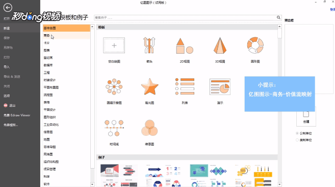Open the 2D框图 block diagram template
Screen dimensions: 335x187
pos(185,45)
